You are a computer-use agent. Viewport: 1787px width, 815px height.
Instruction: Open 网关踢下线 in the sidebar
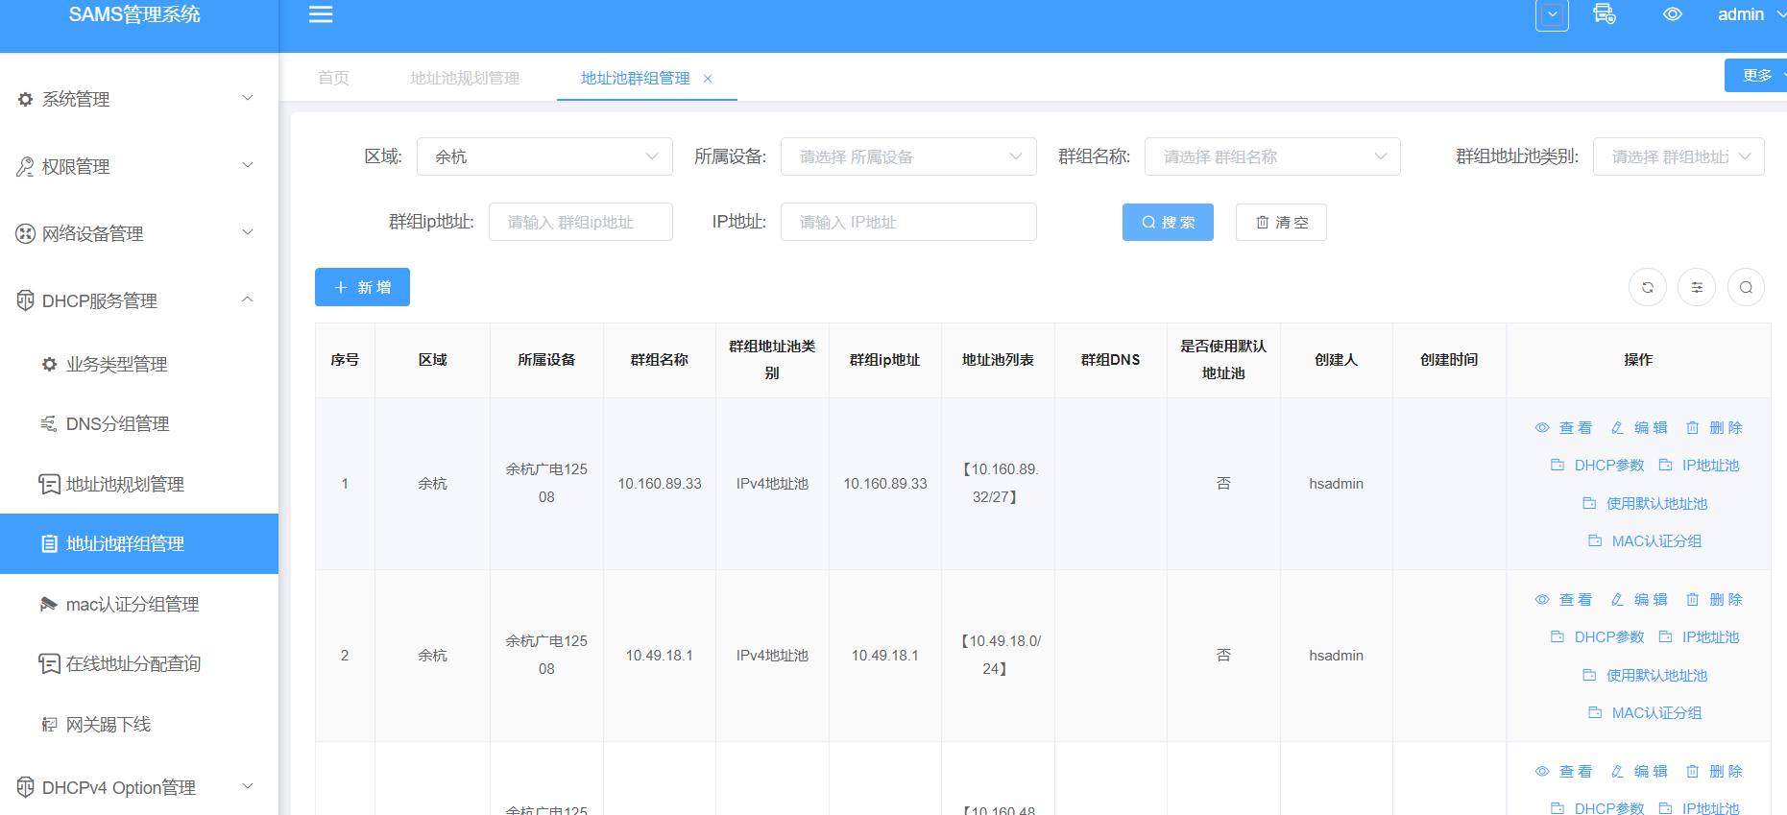[139, 724]
